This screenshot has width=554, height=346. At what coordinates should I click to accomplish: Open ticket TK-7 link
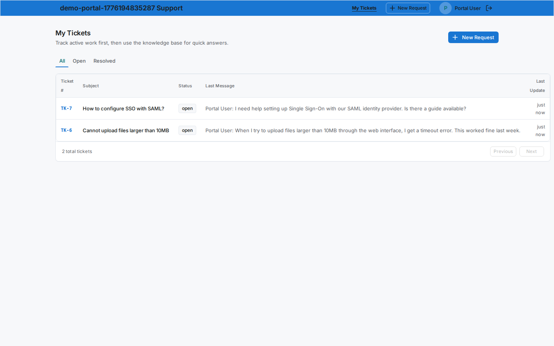[66, 108]
